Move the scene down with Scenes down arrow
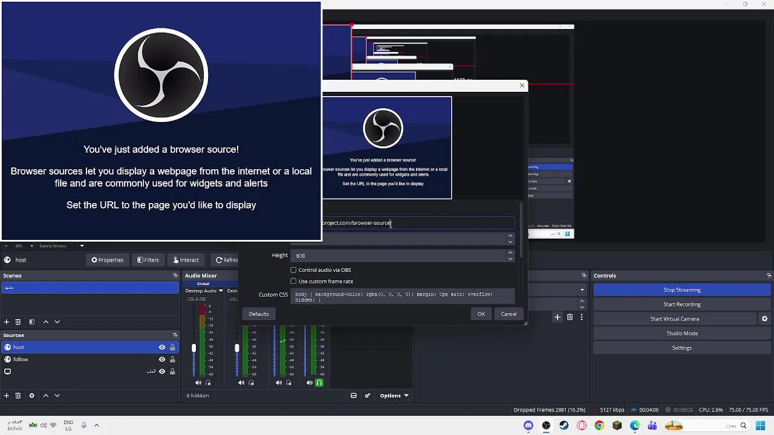The width and height of the screenshot is (774, 435). (x=57, y=322)
